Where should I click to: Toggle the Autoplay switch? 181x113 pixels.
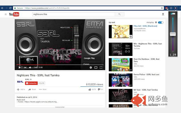161,23
